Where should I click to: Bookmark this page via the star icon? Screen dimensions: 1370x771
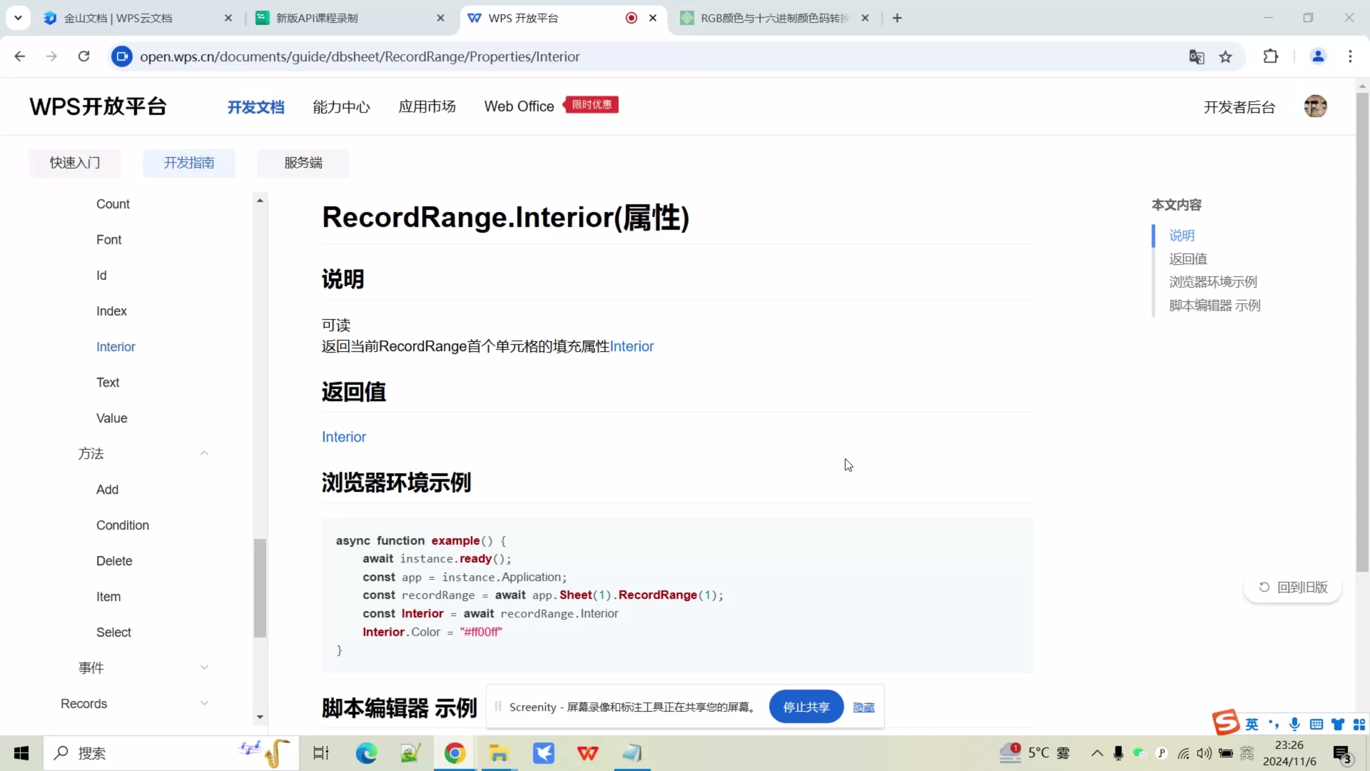1226,56
